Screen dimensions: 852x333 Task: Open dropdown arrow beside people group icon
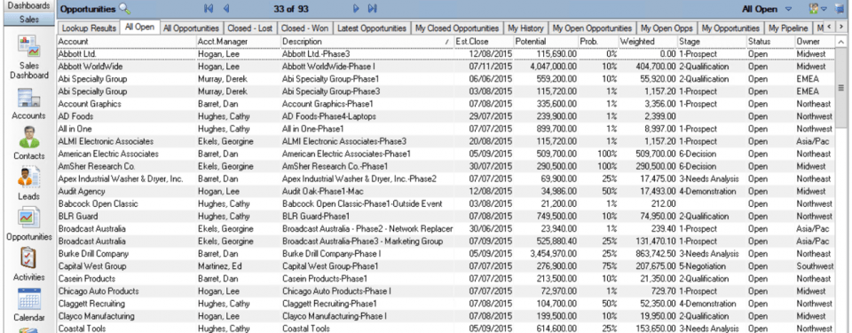(x=824, y=9)
